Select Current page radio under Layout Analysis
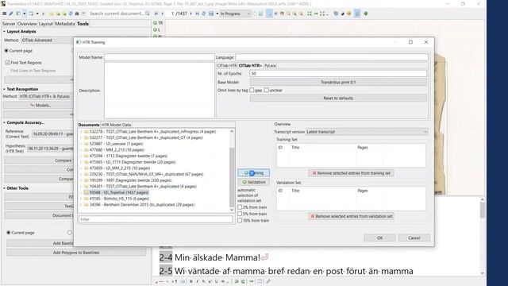 (6, 51)
